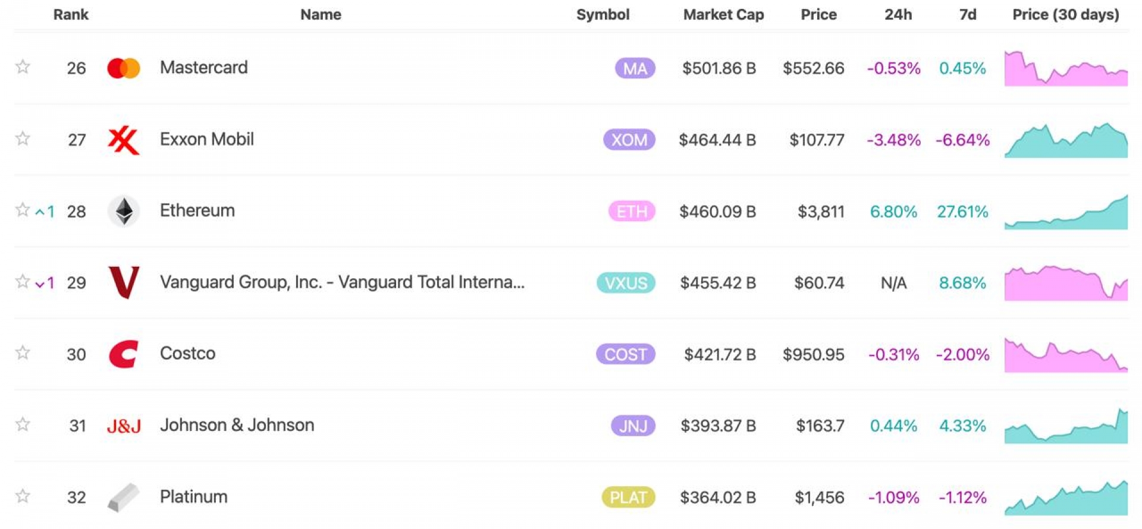Click the J&J logo icon
This screenshot has width=1142, height=529.
point(124,426)
